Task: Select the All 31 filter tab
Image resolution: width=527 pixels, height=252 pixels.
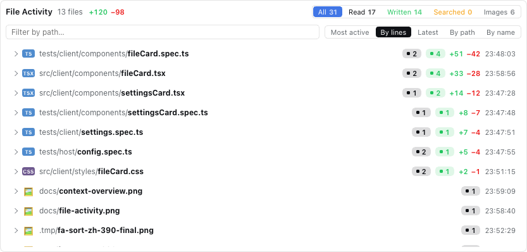Action: [x=328, y=12]
